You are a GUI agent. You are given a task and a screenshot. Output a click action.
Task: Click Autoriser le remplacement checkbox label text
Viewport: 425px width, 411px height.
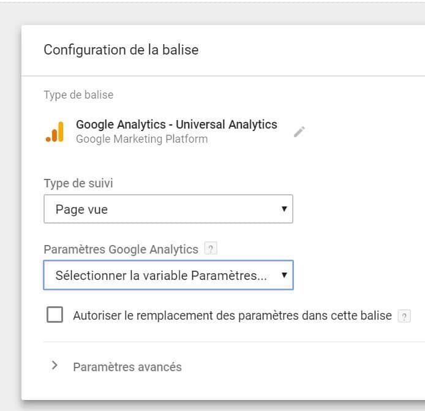coord(232,315)
